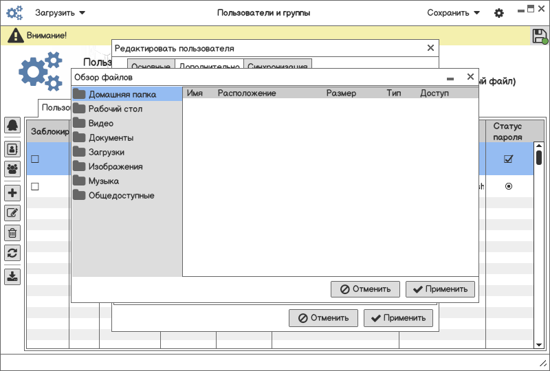Select the Общедоступные folder
Screen dimensions: 550x371
[127, 195]
